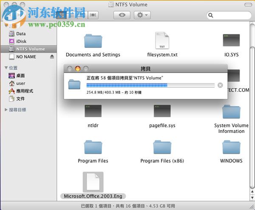Click the vertical scrollbar down arrow
The width and height of the screenshot is (255, 210).
click(252, 197)
